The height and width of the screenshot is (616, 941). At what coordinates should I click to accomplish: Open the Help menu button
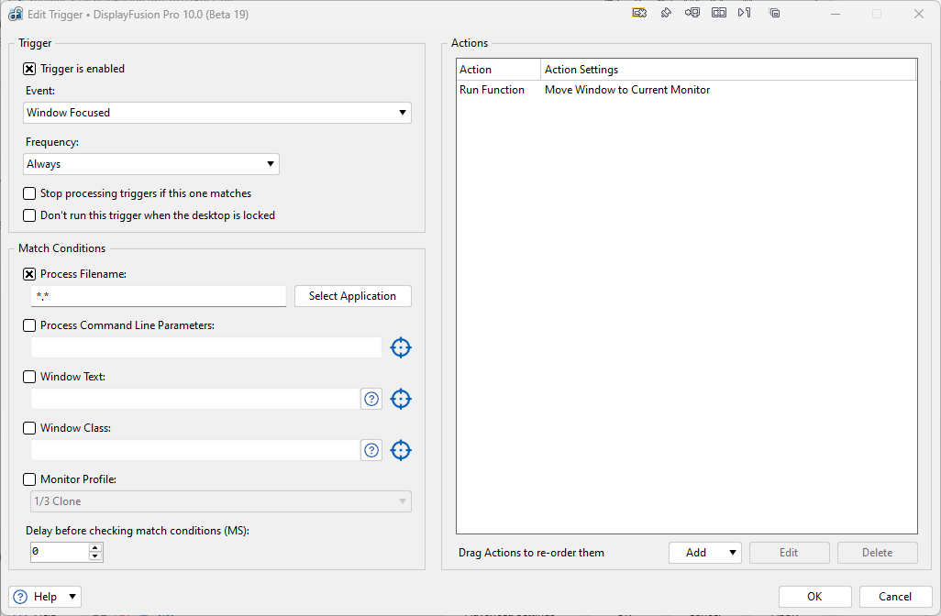click(x=45, y=597)
